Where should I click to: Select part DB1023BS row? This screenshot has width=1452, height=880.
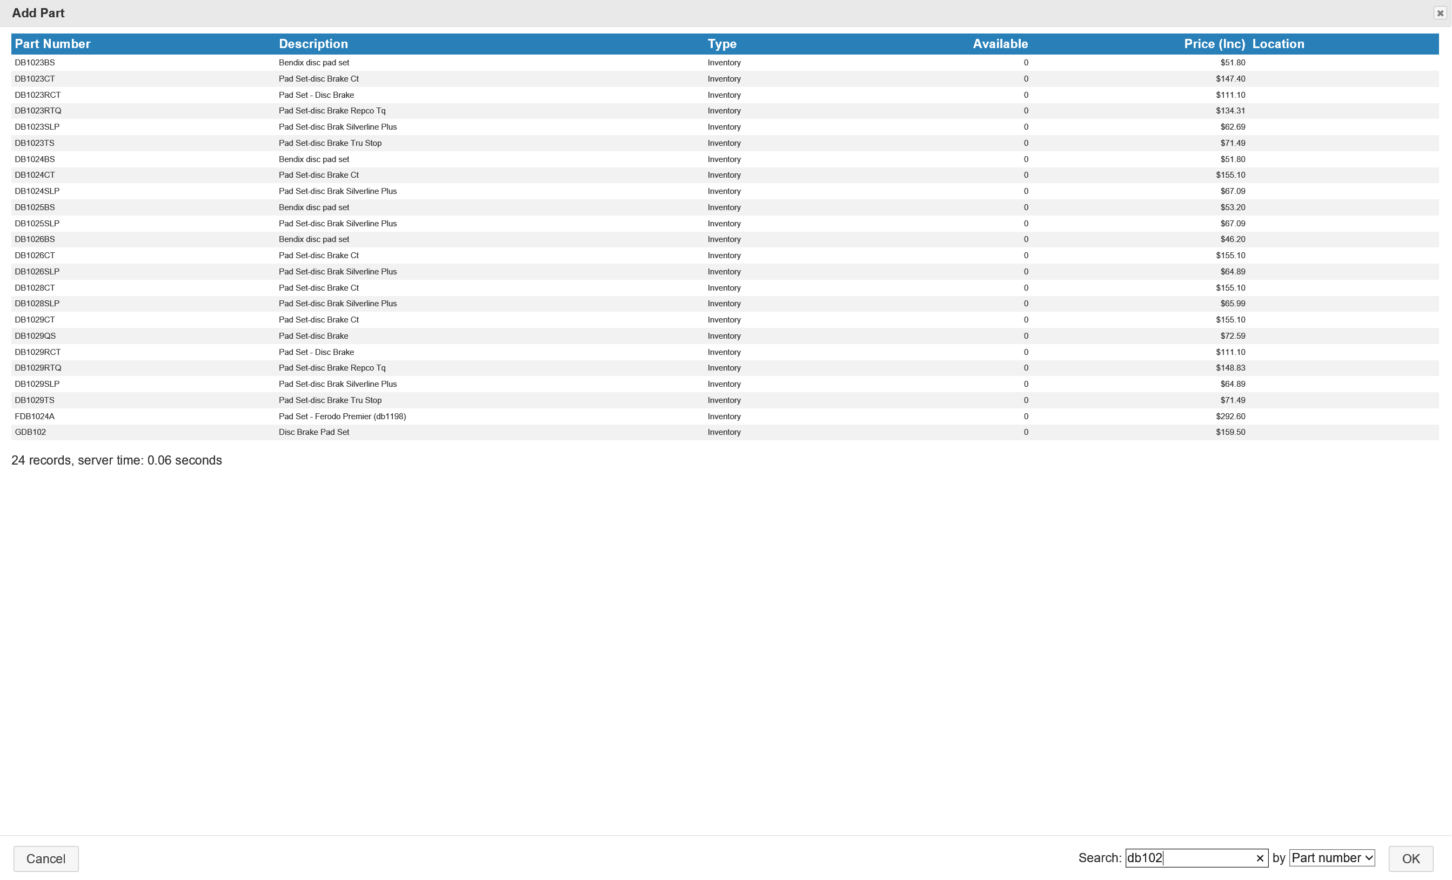point(725,63)
